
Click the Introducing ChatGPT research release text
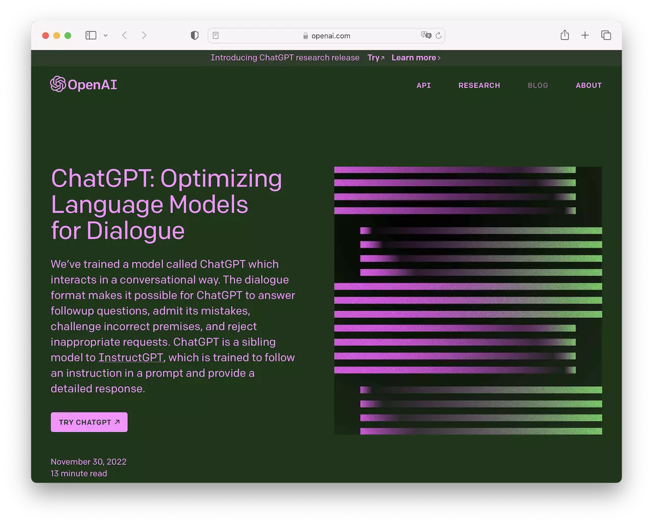[x=285, y=58]
